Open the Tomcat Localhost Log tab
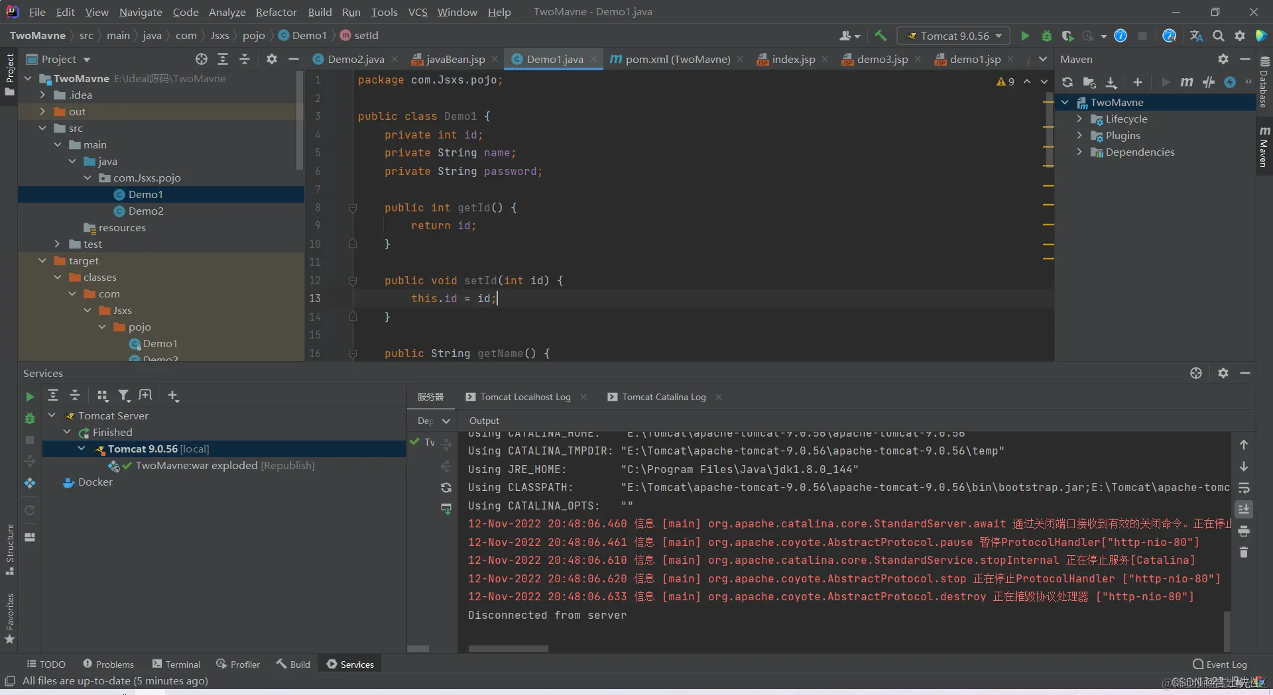This screenshot has height=695, width=1273. click(x=526, y=397)
